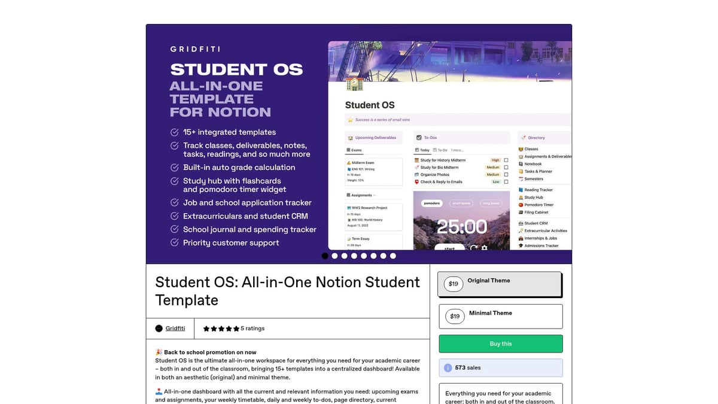Open Student CRM from the Directory
This screenshot has width=718, height=404.
(x=536, y=223)
